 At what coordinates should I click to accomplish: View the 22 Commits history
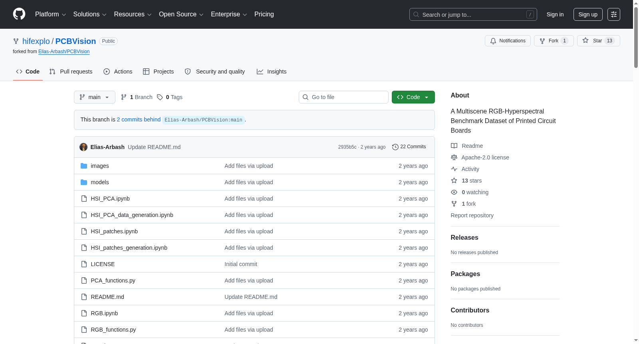409,147
